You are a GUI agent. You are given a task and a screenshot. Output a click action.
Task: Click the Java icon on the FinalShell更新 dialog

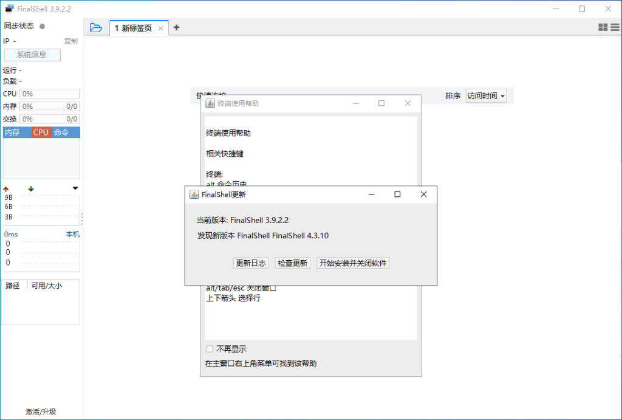[194, 194]
